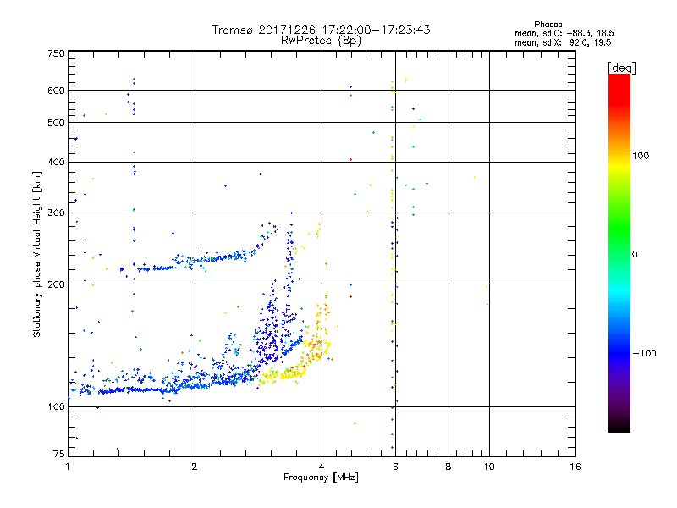Click the y-axis tick label '500'
Viewport: 677px width, 508px height.
point(56,123)
